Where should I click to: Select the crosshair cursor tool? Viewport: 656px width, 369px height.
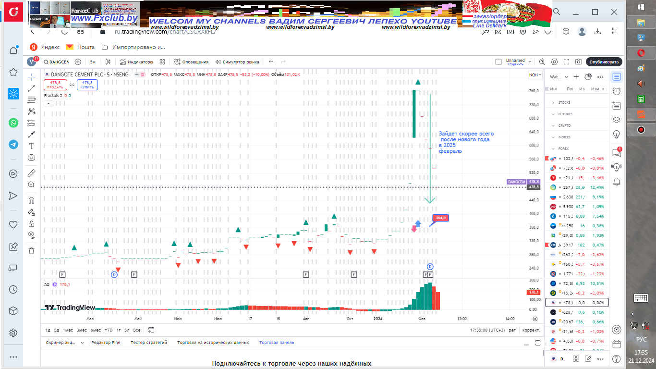point(31,77)
